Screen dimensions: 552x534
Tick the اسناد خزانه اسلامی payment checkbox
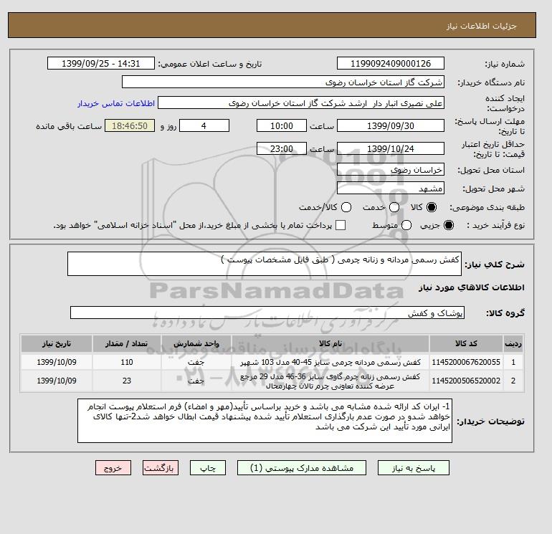(x=341, y=225)
